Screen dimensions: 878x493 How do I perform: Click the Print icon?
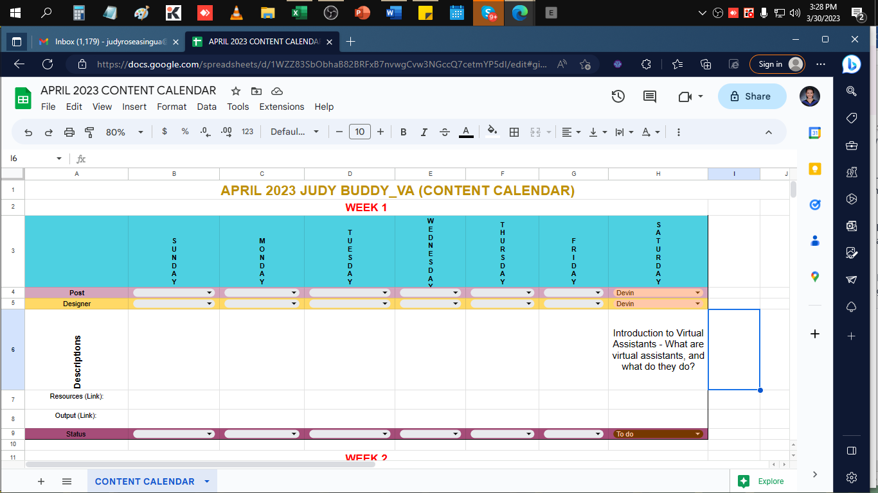pos(69,132)
